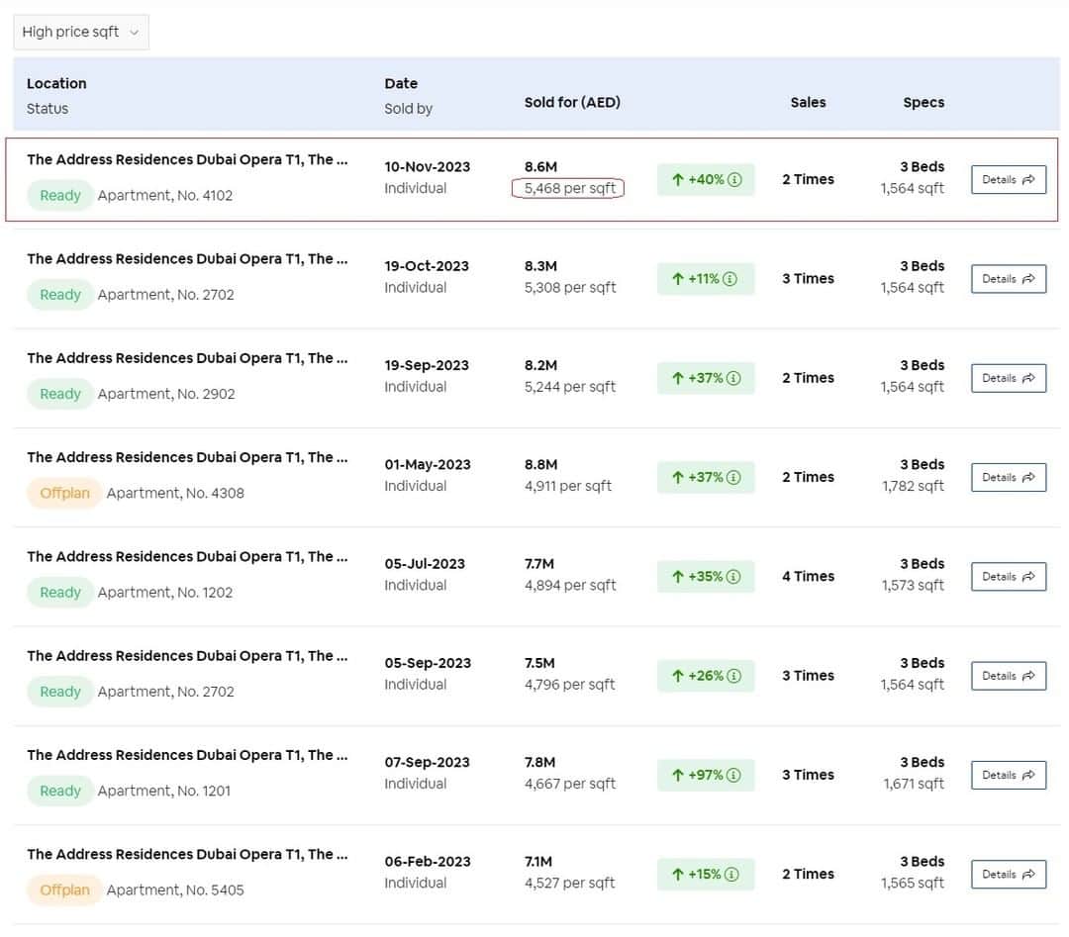Click the Ready badge for Apartment No. 1201
This screenshot has height=937, width=1069.
pos(60,791)
